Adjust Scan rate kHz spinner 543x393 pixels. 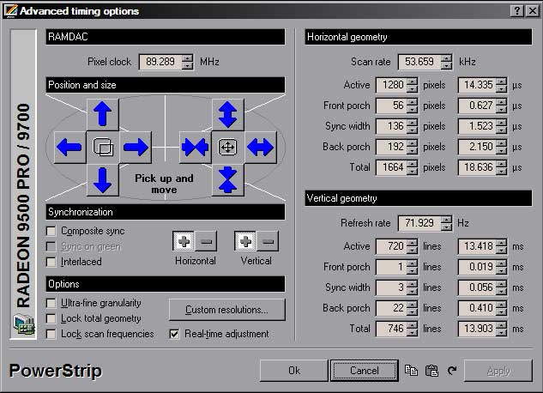coord(446,62)
